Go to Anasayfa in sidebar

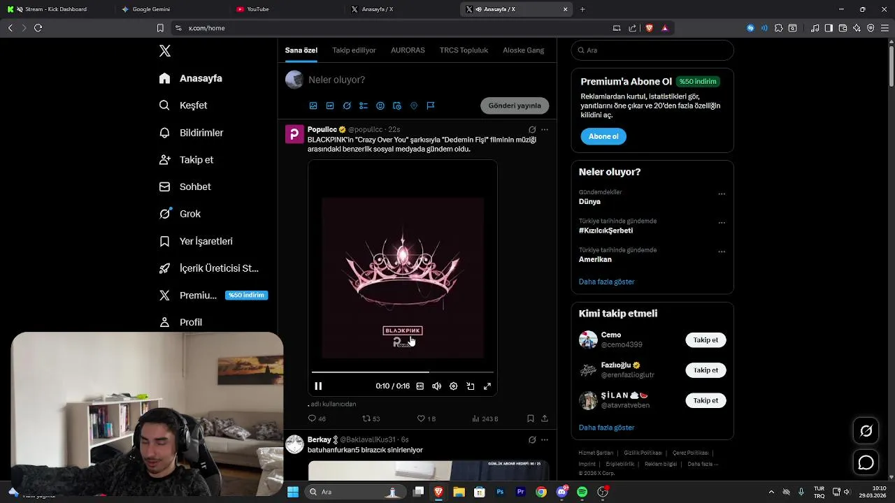191,78
